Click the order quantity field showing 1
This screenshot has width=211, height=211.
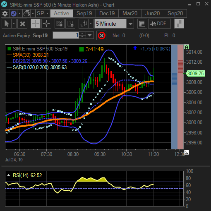pos(66,35)
